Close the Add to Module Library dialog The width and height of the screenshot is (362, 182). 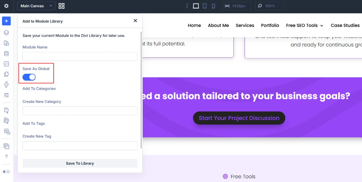tap(135, 21)
